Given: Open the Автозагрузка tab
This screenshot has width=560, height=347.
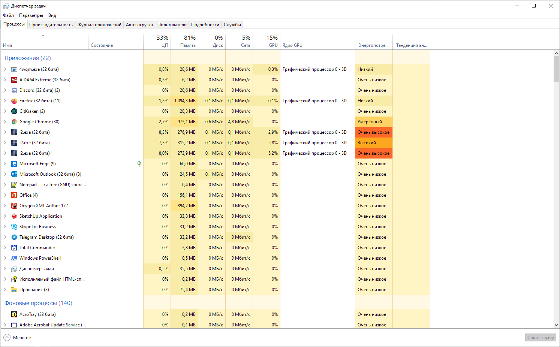Looking at the screenshot, I should [139, 25].
